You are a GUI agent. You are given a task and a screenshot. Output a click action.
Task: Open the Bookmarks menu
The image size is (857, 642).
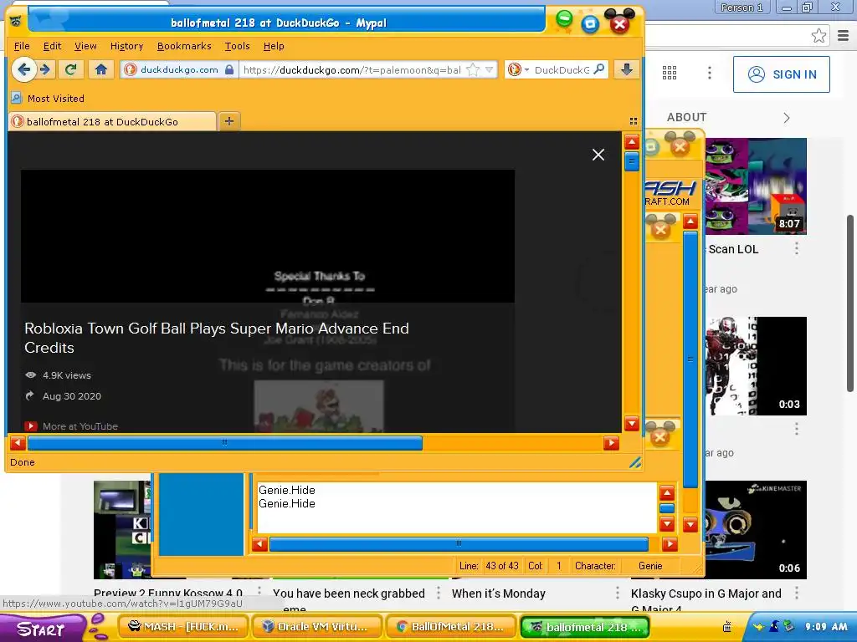[x=184, y=46]
